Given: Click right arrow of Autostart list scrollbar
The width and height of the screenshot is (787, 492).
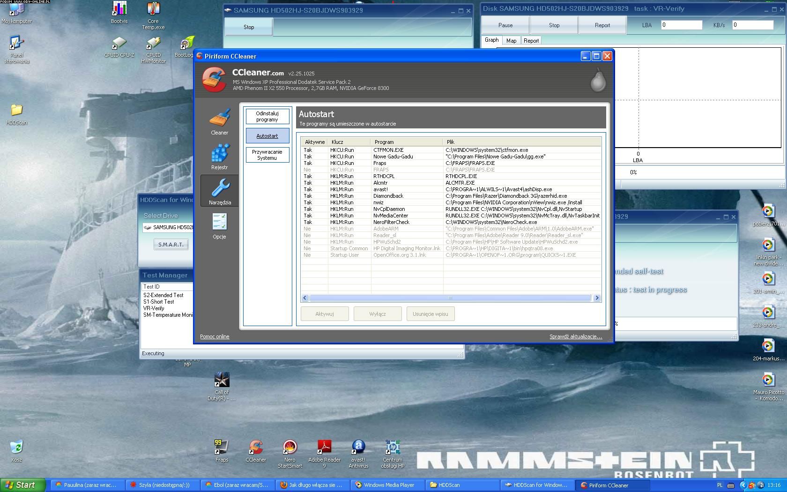Looking at the screenshot, I should (x=597, y=298).
